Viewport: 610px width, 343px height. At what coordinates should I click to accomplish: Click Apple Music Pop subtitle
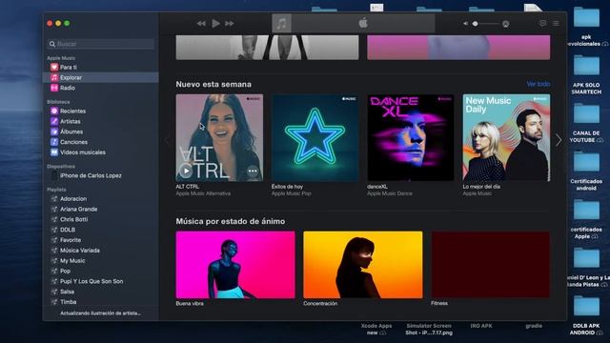click(x=292, y=193)
